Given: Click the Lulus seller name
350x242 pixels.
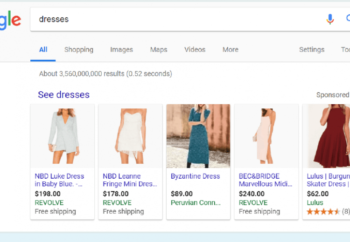Looking at the screenshot, I should point(315,202).
